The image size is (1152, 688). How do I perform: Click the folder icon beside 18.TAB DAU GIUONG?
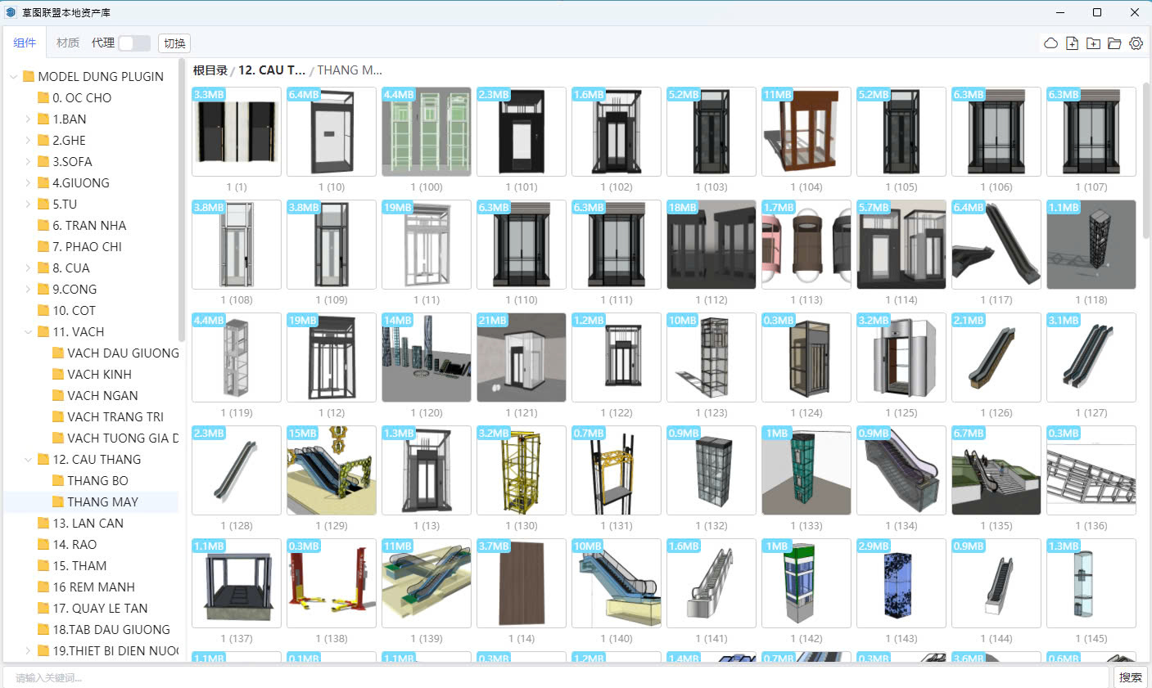pyautogui.click(x=43, y=629)
